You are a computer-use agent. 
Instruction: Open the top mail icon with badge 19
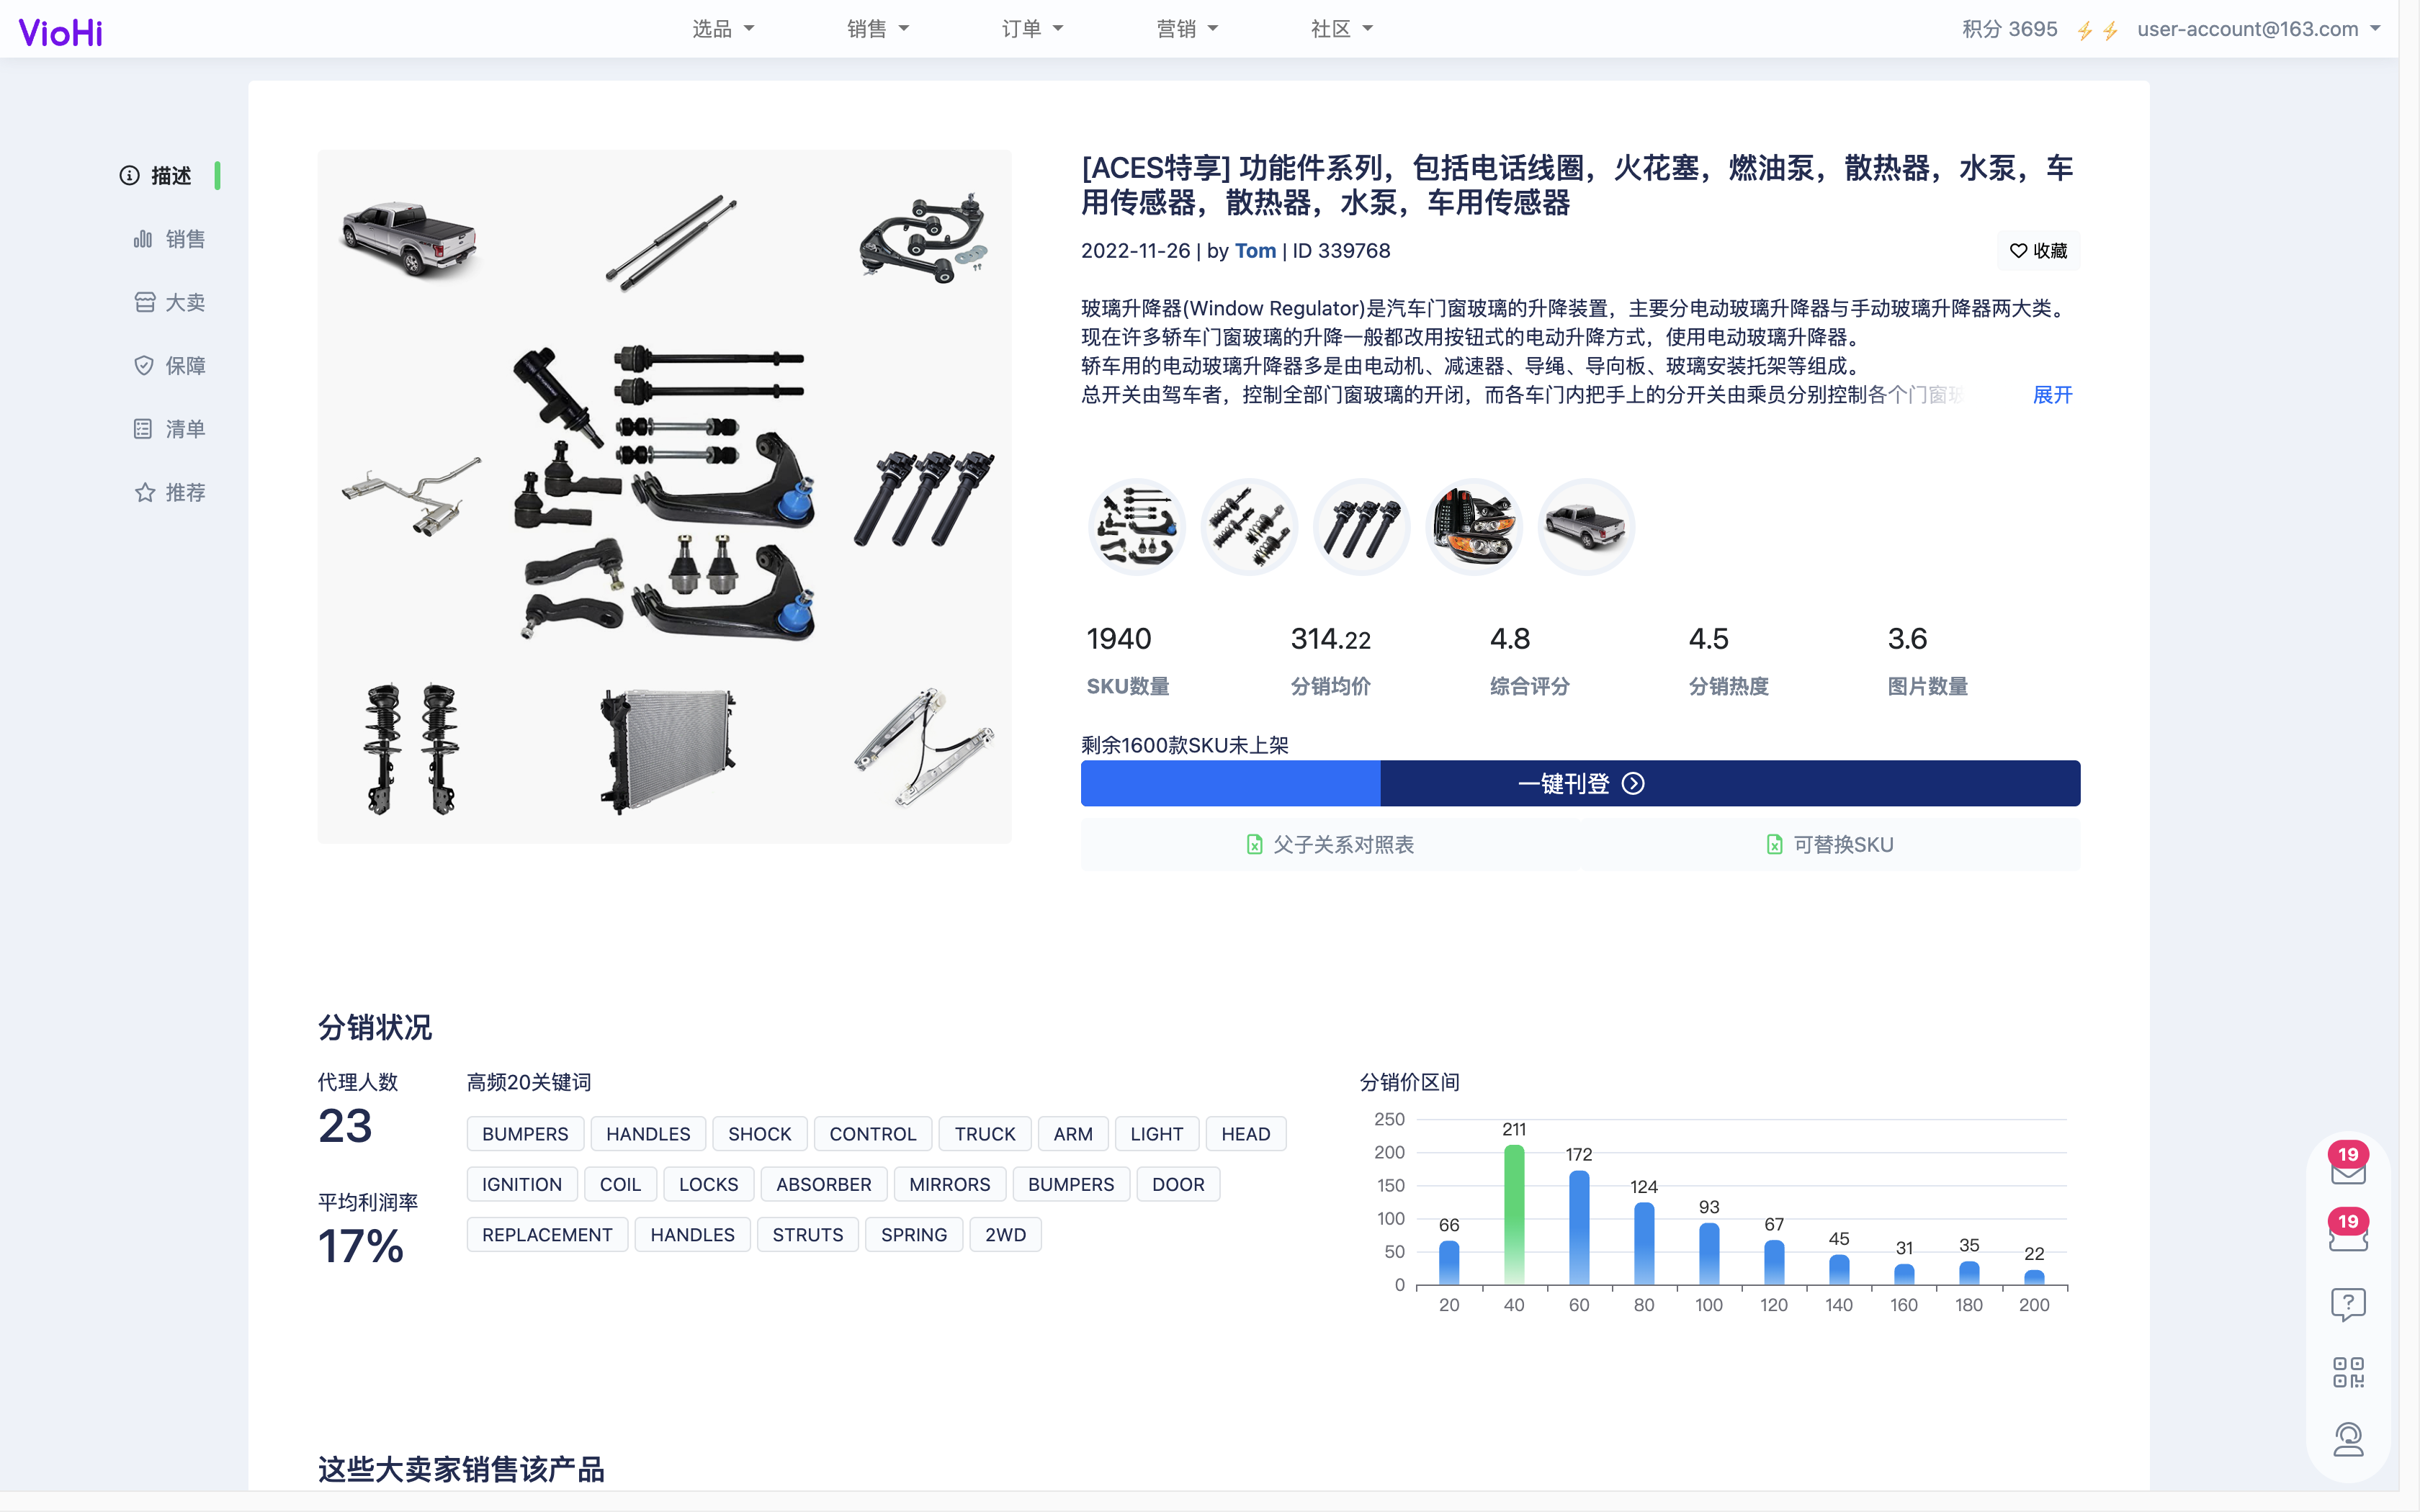[2348, 1165]
